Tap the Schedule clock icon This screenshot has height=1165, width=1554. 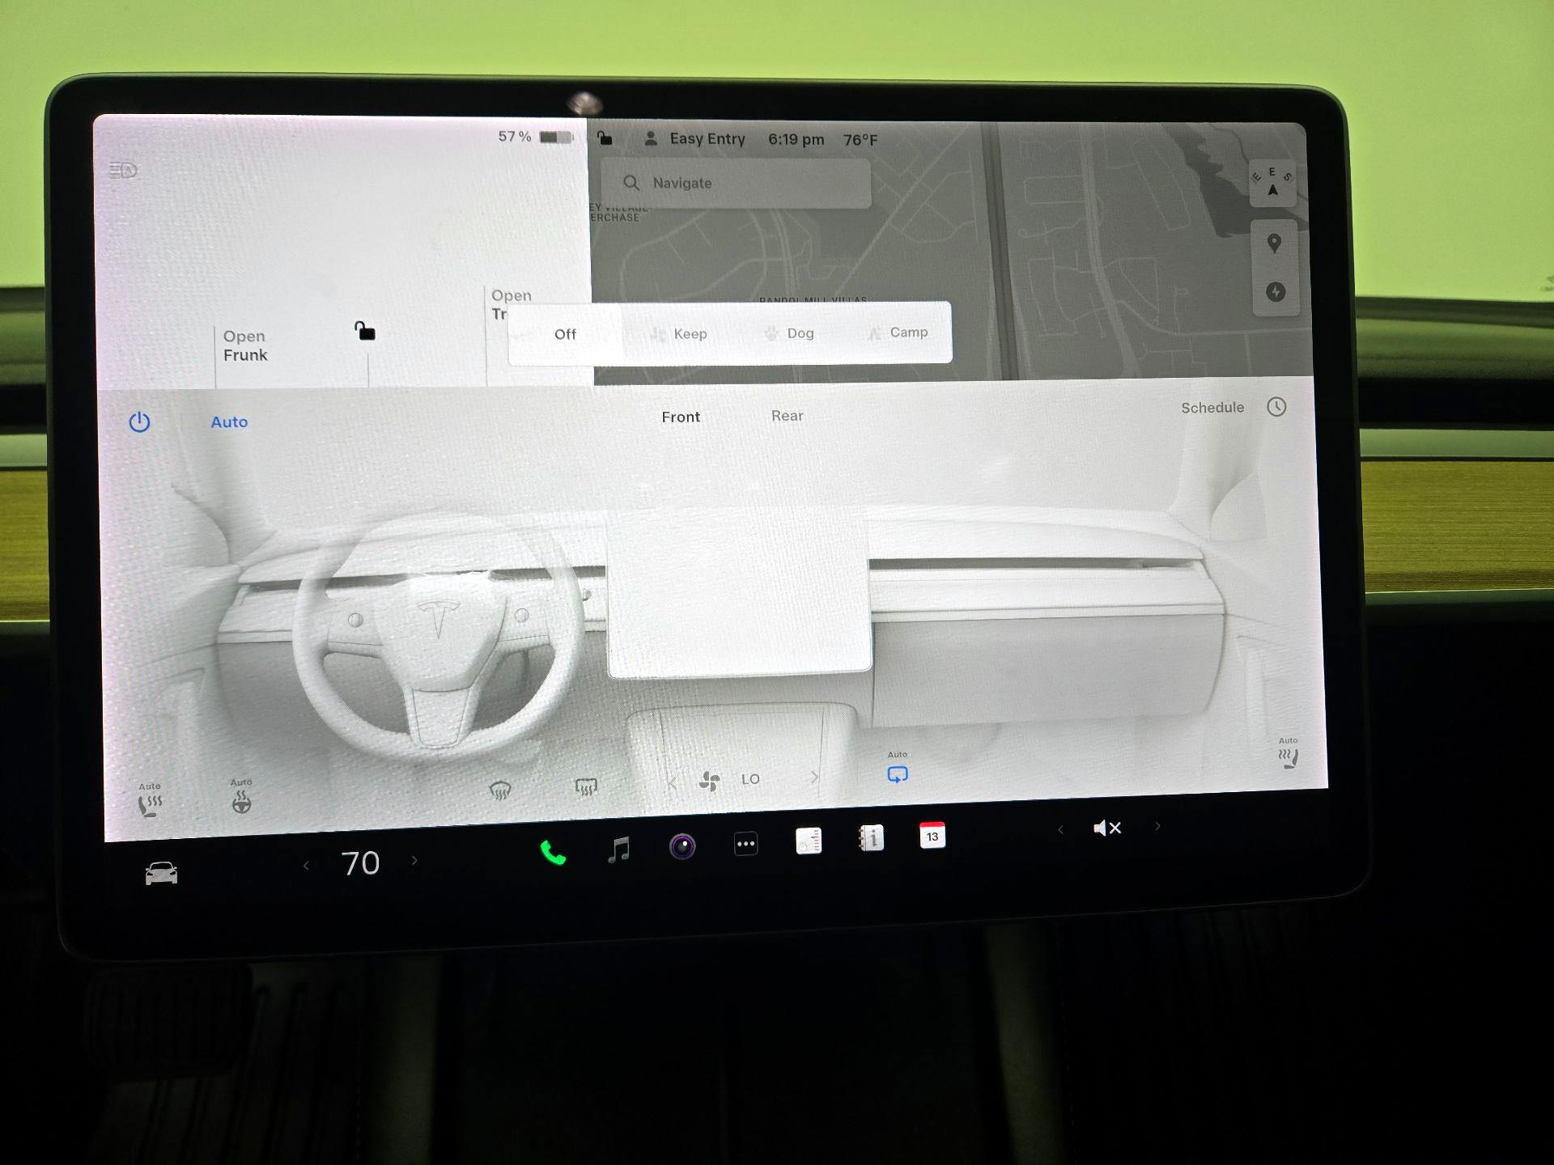click(x=1276, y=407)
